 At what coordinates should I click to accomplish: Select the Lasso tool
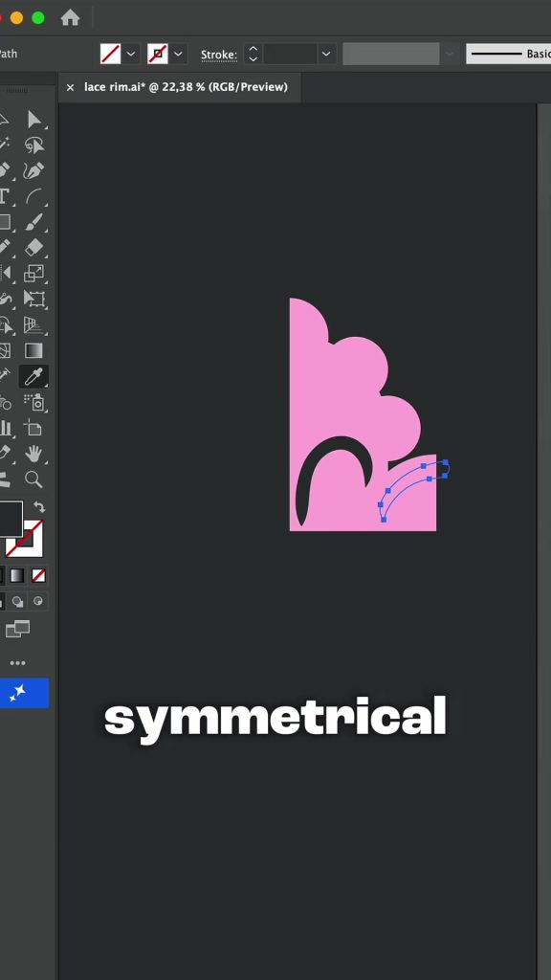point(33,145)
